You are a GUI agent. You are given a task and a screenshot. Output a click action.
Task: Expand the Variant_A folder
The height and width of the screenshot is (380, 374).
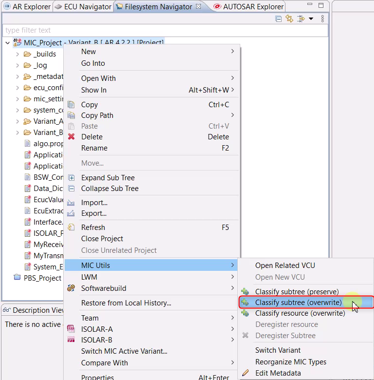[x=18, y=121]
